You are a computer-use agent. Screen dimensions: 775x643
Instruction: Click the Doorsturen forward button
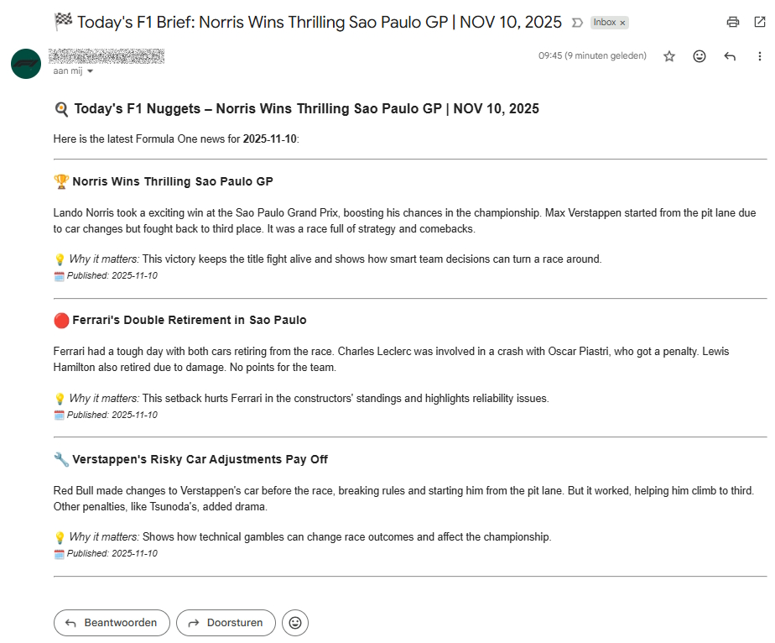(x=226, y=623)
